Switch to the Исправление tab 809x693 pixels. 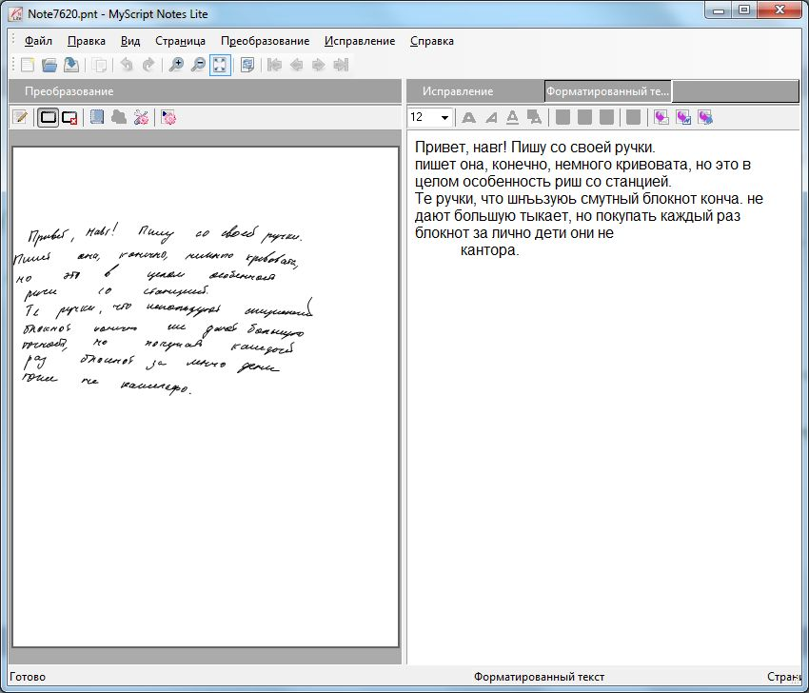[458, 91]
